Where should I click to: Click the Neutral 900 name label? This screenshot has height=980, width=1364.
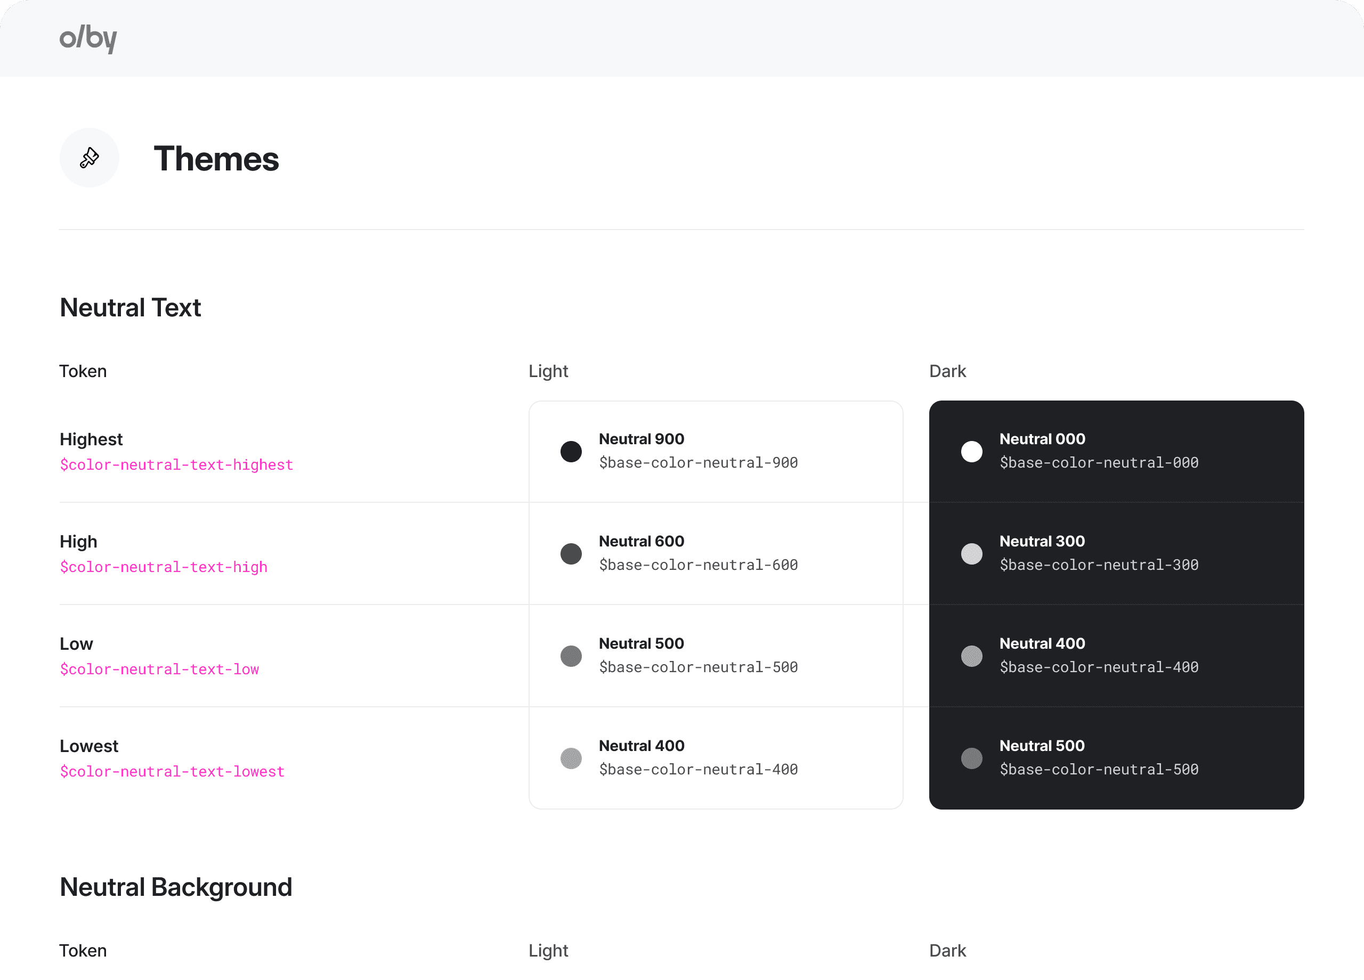coord(641,439)
